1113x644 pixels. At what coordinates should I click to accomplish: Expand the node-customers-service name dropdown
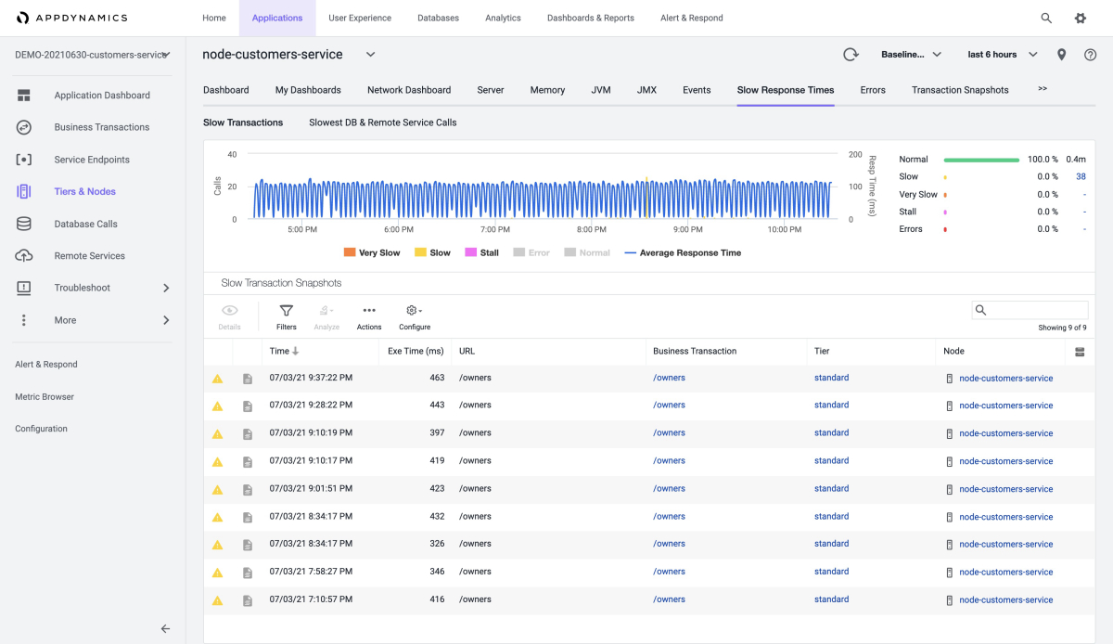370,55
